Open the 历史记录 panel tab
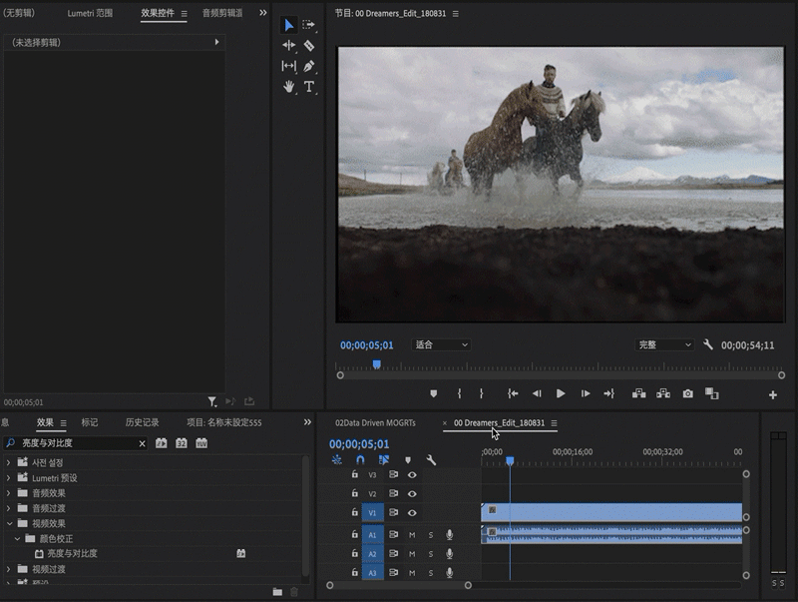This screenshot has width=798, height=602. click(142, 422)
